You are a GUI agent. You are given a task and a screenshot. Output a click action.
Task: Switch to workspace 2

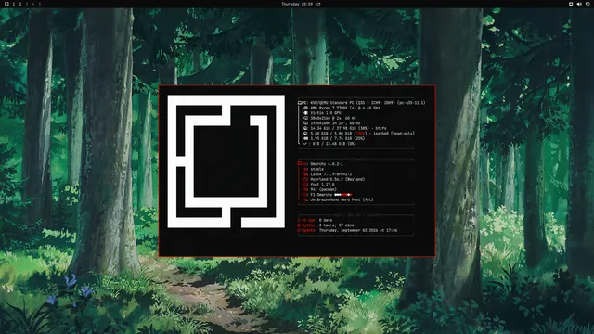[20, 4]
